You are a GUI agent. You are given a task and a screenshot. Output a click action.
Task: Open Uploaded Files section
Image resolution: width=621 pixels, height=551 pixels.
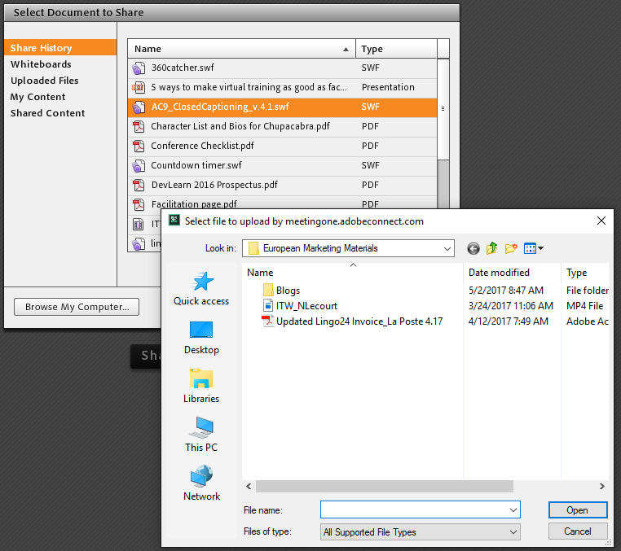[x=44, y=81]
